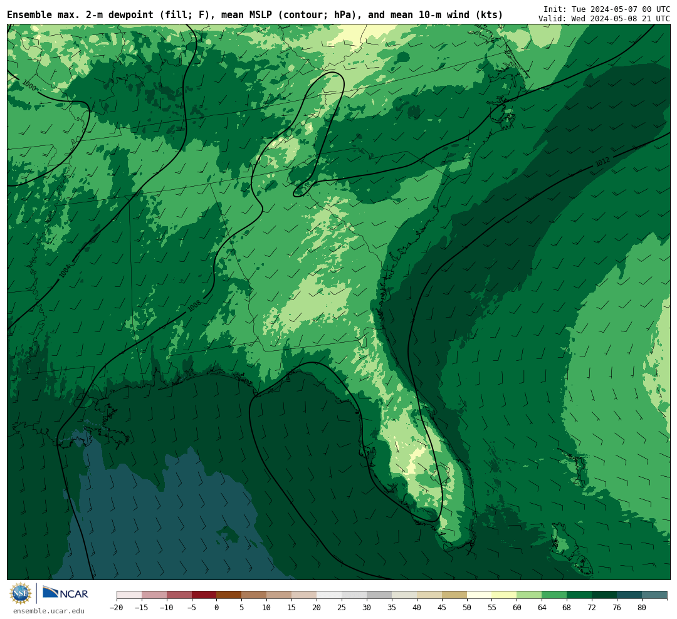Click the 20 colorbar tick label
The width and height of the screenshot is (677, 619).
coord(317,608)
